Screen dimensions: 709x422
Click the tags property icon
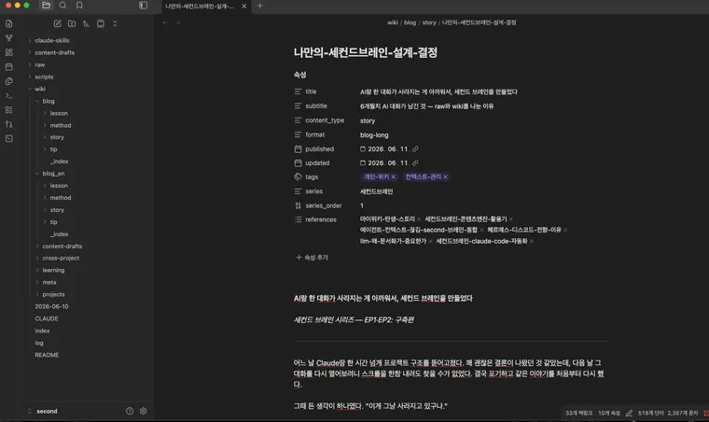(x=298, y=176)
